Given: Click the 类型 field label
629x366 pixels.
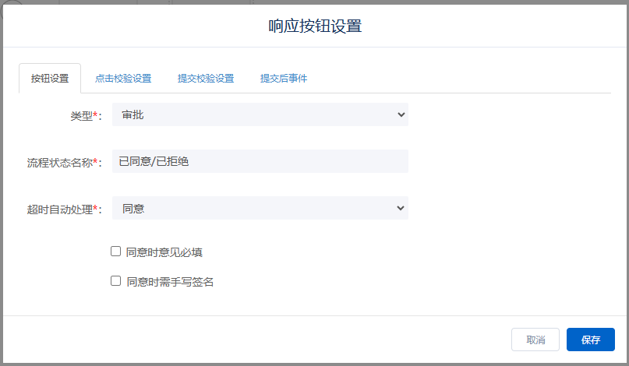Looking at the screenshot, I should (81, 116).
